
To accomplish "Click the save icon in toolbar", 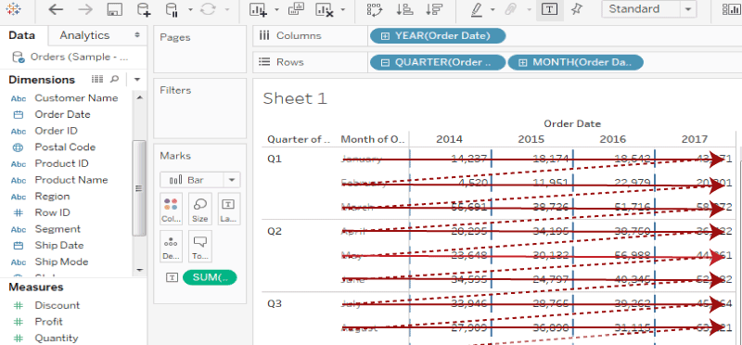I will click(114, 9).
